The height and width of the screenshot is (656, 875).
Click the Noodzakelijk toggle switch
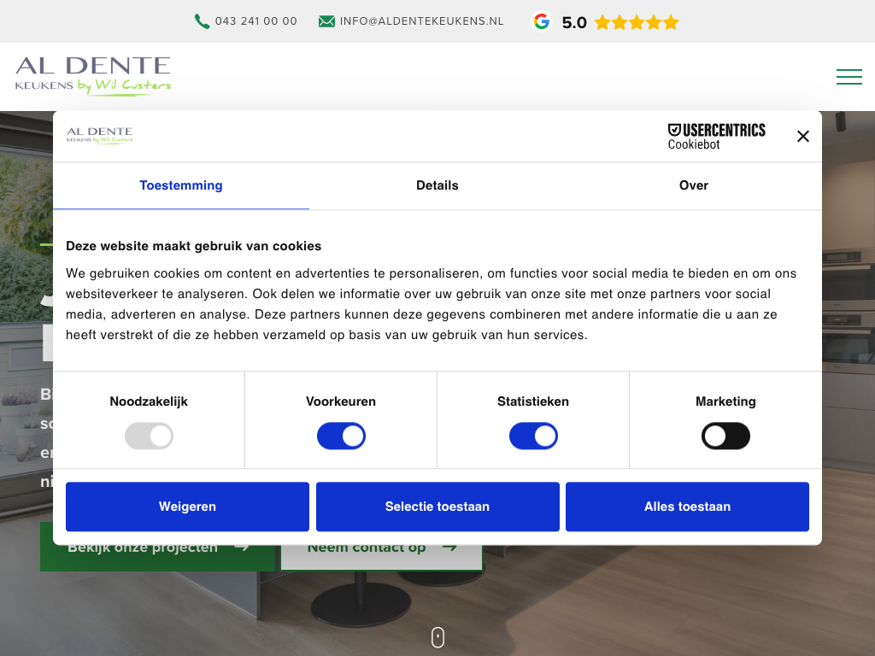149,436
